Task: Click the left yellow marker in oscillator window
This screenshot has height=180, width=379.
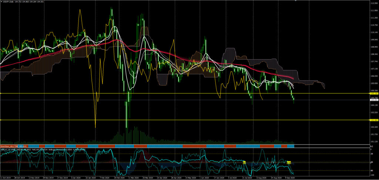Action: pyautogui.click(x=244, y=163)
